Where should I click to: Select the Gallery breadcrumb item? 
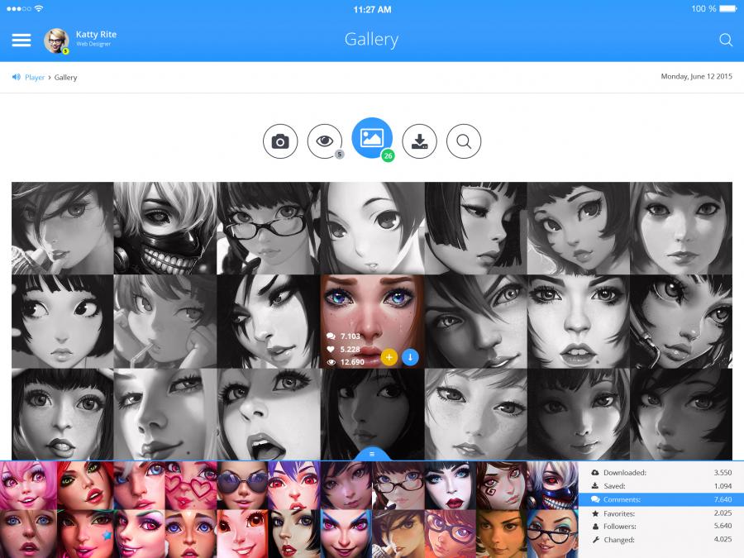click(65, 78)
